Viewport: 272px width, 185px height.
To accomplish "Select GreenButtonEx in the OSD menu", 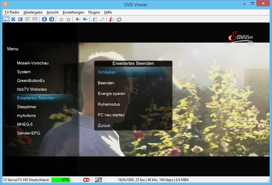I will coord(31,80).
